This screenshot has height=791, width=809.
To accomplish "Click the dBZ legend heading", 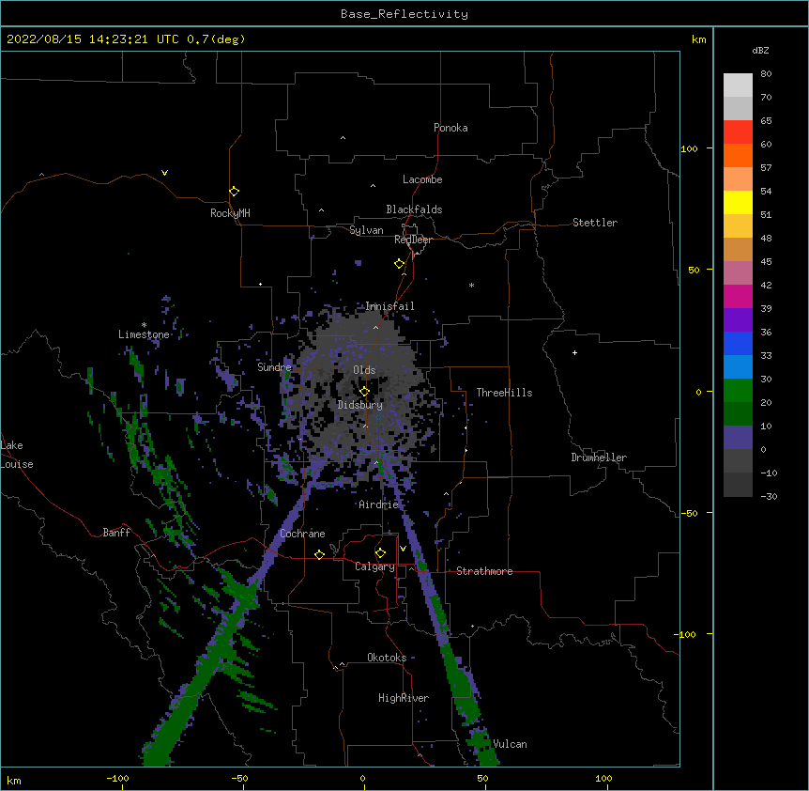I will pyautogui.click(x=760, y=50).
